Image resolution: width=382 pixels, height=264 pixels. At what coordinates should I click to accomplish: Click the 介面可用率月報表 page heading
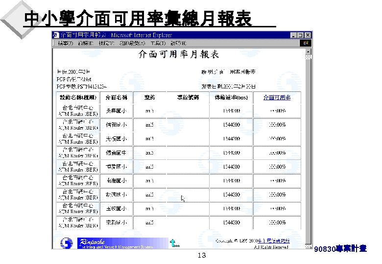click(179, 54)
